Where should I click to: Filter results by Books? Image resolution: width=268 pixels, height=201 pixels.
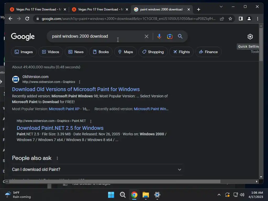click(101, 52)
